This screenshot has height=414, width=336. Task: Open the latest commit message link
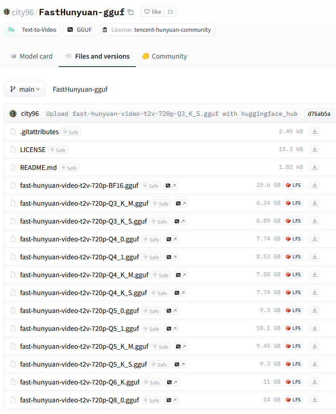click(172, 114)
